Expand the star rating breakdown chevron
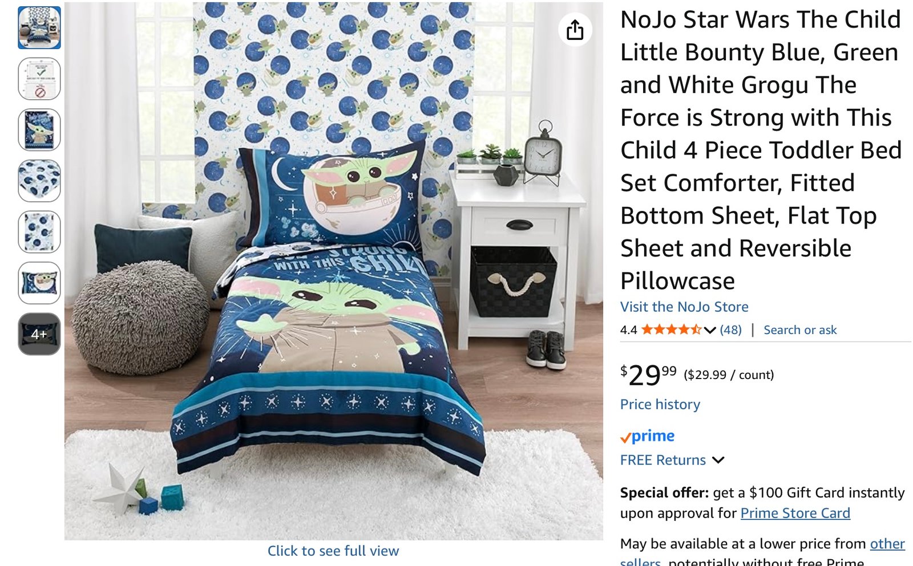 click(x=710, y=330)
